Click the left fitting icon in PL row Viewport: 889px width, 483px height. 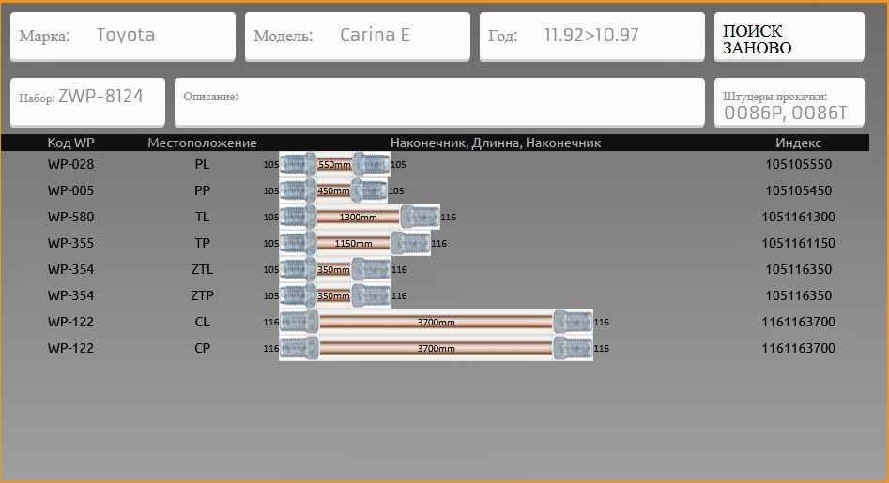point(298,165)
